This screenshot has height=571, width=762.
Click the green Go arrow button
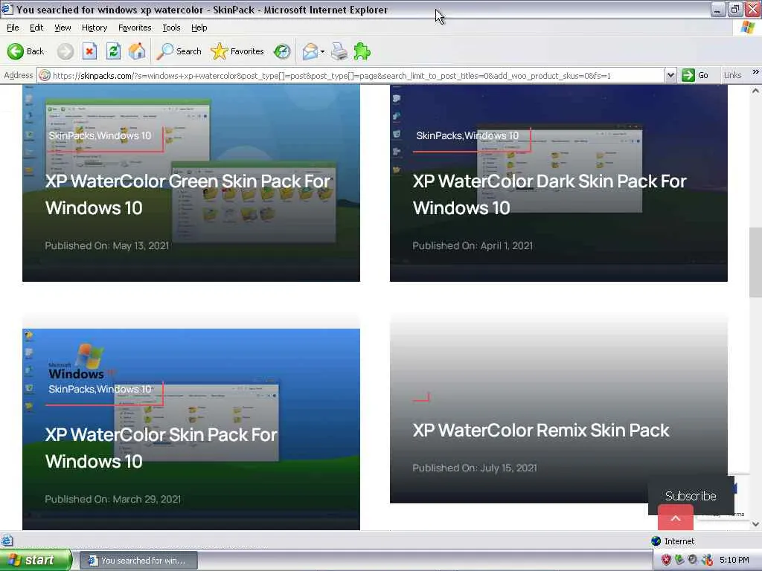coord(695,75)
